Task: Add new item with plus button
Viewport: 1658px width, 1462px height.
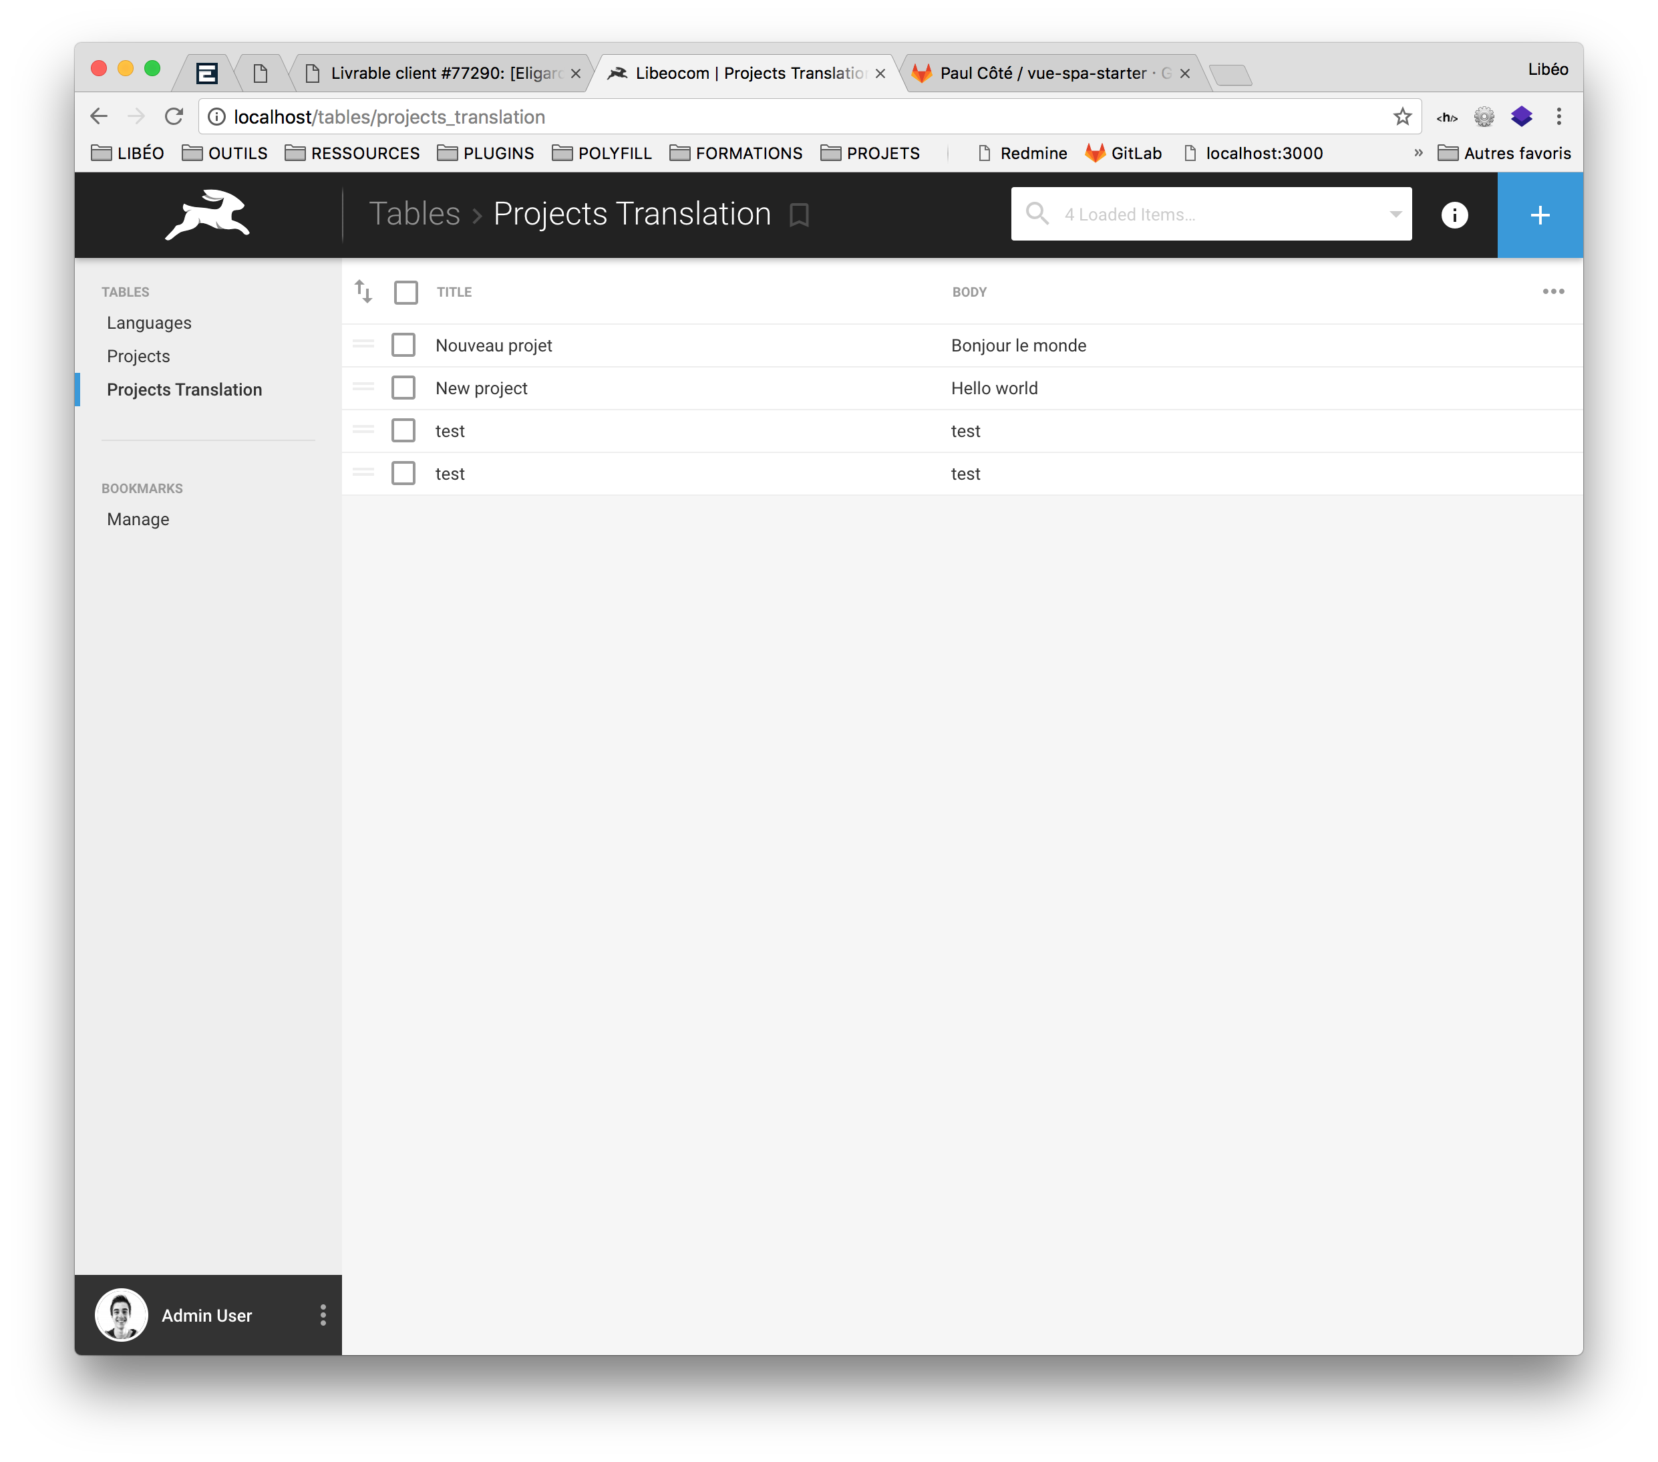Action: (1539, 215)
